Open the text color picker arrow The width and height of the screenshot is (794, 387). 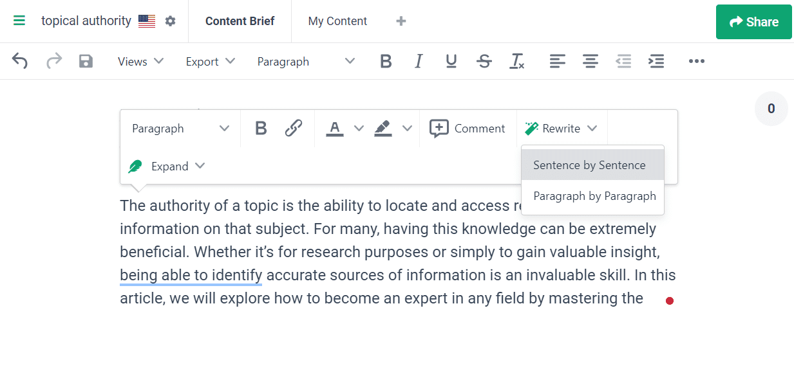click(359, 128)
